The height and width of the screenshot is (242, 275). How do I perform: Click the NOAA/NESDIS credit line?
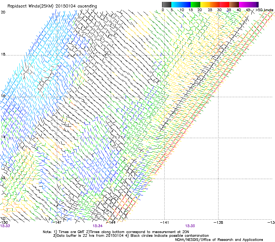(x=219, y=240)
